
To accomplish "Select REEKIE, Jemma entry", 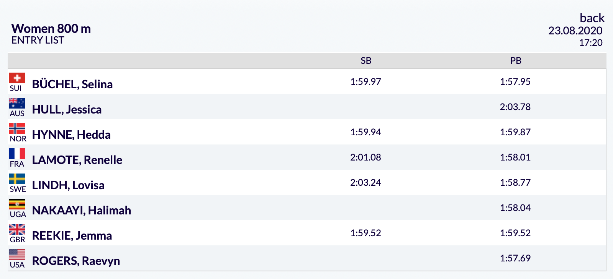I will [72, 235].
